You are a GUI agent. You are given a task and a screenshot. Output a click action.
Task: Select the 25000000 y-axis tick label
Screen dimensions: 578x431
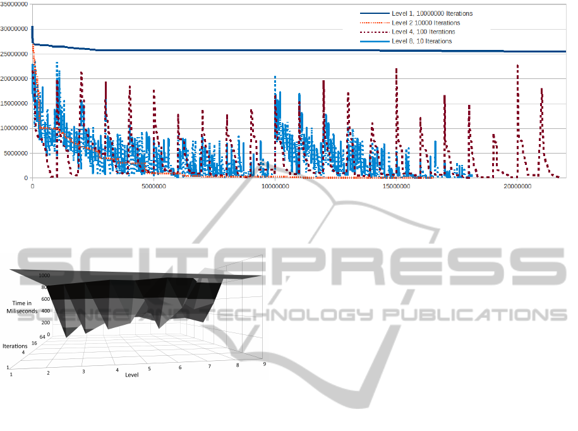(x=15, y=54)
